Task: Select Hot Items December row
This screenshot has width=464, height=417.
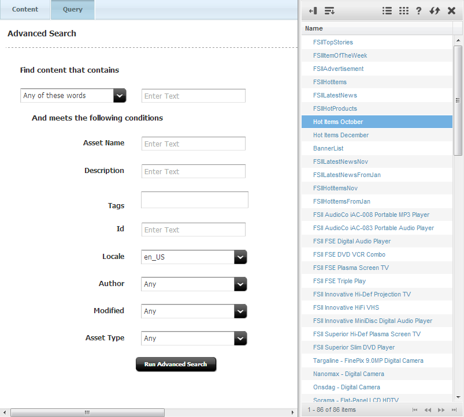Action: click(377, 135)
